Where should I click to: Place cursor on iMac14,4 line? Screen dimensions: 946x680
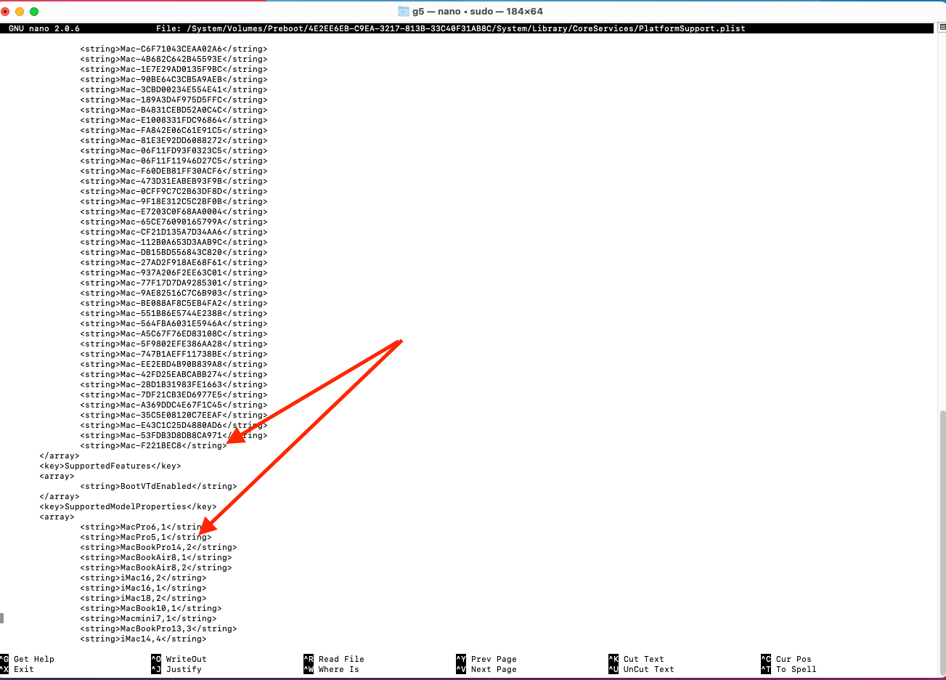tap(143, 639)
